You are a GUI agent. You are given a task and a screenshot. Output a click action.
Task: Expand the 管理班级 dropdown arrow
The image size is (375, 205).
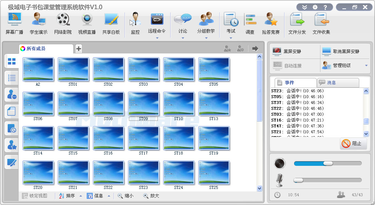pyautogui.click(x=366, y=66)
